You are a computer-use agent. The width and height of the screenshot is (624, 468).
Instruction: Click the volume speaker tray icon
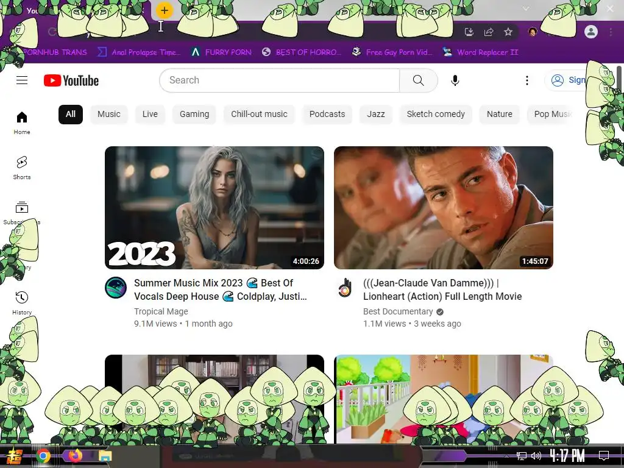[536, 456]
